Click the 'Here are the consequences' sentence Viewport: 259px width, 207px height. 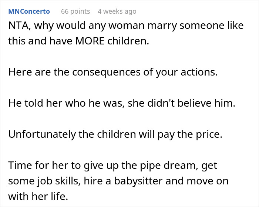tap(112, 71)
